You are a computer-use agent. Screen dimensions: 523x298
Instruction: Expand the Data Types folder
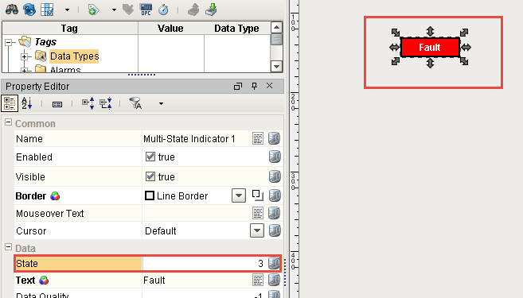pyautogui.click(x=24, y=56)
